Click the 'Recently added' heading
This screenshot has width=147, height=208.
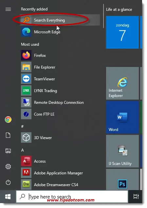click(34, 9)
